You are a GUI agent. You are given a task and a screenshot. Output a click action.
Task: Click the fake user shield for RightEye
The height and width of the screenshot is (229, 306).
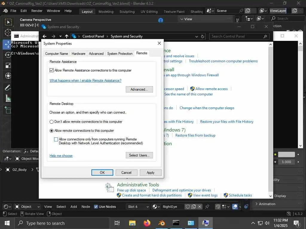point(188,207)
